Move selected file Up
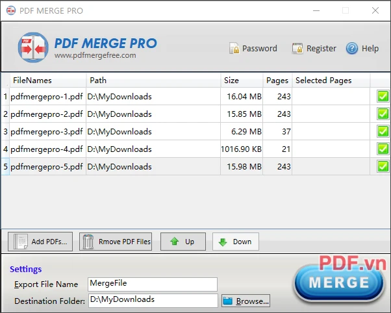Image resolution: width=391 pixels, height=313 pixels. coord(183,242)
